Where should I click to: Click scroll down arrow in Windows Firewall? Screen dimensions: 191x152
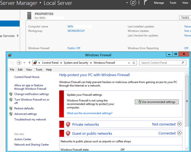coord(187,149)
